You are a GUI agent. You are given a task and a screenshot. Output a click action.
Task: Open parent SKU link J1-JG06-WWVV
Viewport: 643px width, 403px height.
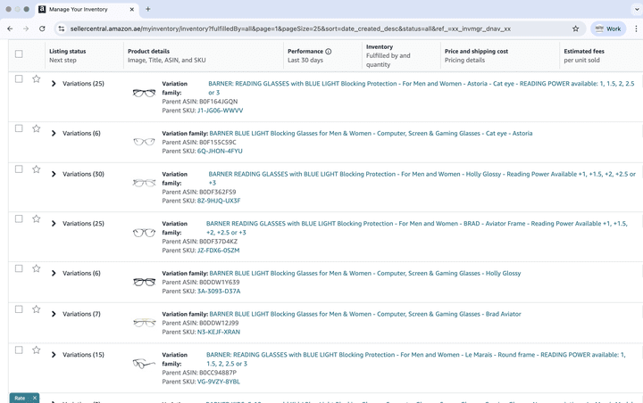click(x=221, y=111)
